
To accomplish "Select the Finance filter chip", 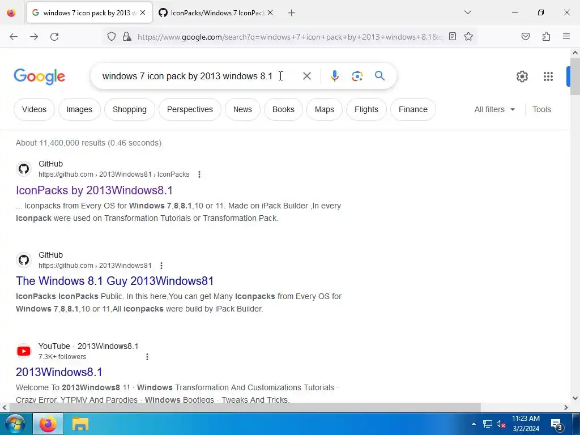I will (413, 109).
